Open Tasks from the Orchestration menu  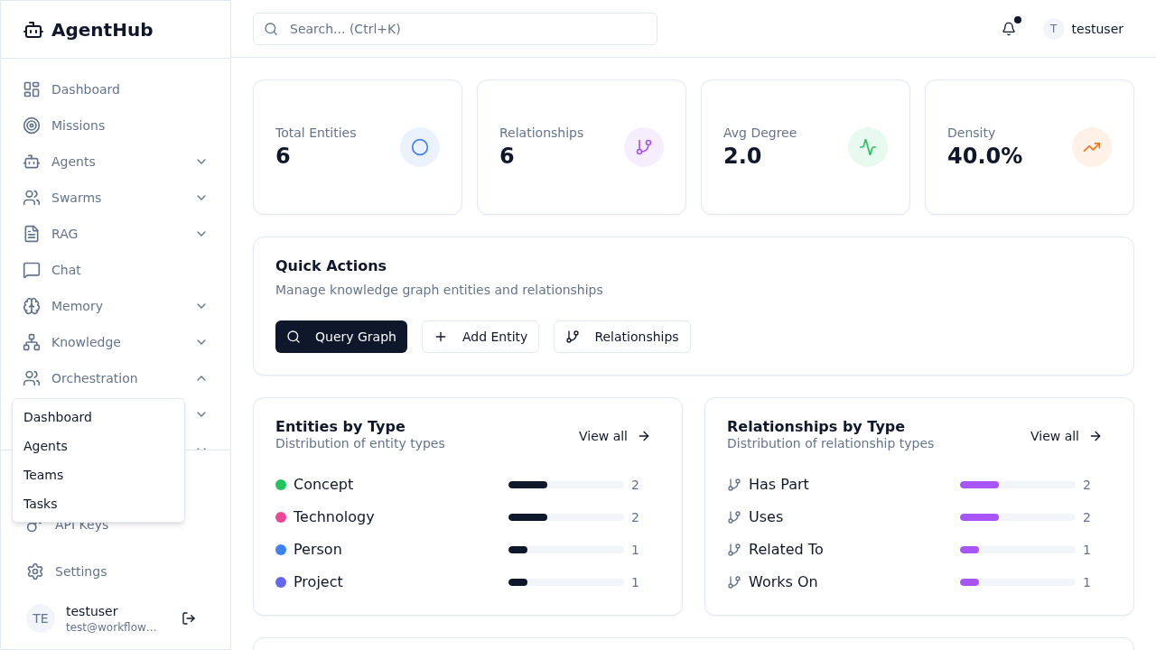click(40, 504)
